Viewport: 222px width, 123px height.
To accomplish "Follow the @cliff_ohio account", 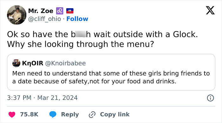I will pyautogui.click(x=77, y=19).
